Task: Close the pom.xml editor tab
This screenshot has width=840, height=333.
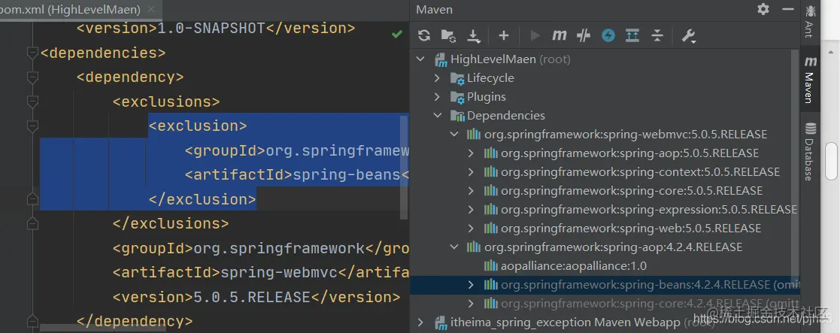Action: click(151, 9)
